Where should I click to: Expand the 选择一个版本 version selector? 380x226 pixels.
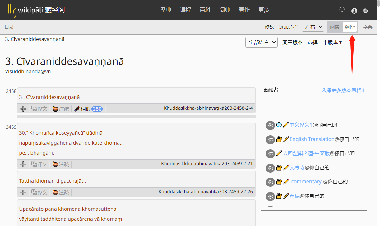[x=325, y=42]
